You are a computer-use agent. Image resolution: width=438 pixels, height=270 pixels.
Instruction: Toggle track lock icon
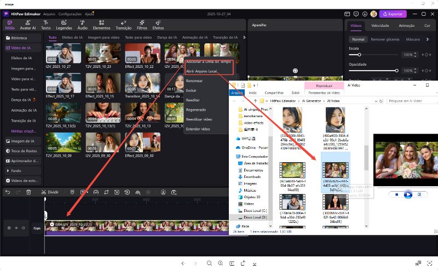[x=9, y=228]
